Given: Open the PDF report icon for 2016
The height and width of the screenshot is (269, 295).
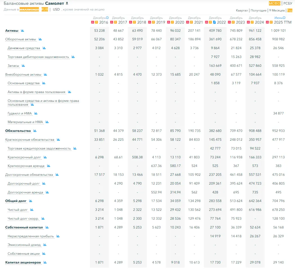Looking at the screenshot, I should click(92, 22).
